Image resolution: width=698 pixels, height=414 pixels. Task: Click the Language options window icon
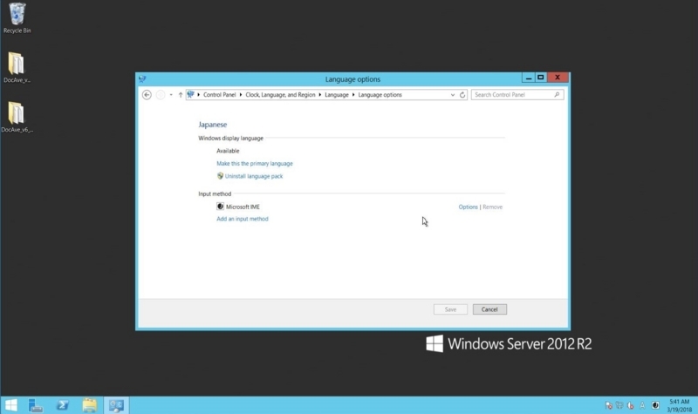(x=142, y=79)
